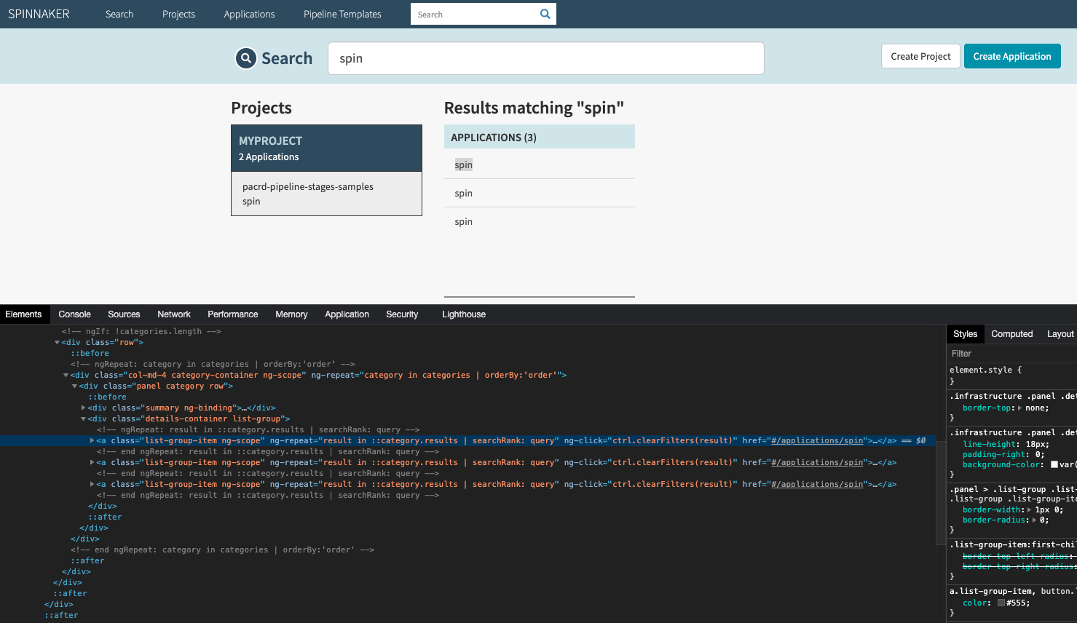Viewport: 1077px width, 623px height.
Task: Switch to the Console tab in DevTools
Action: coord(74,314)
